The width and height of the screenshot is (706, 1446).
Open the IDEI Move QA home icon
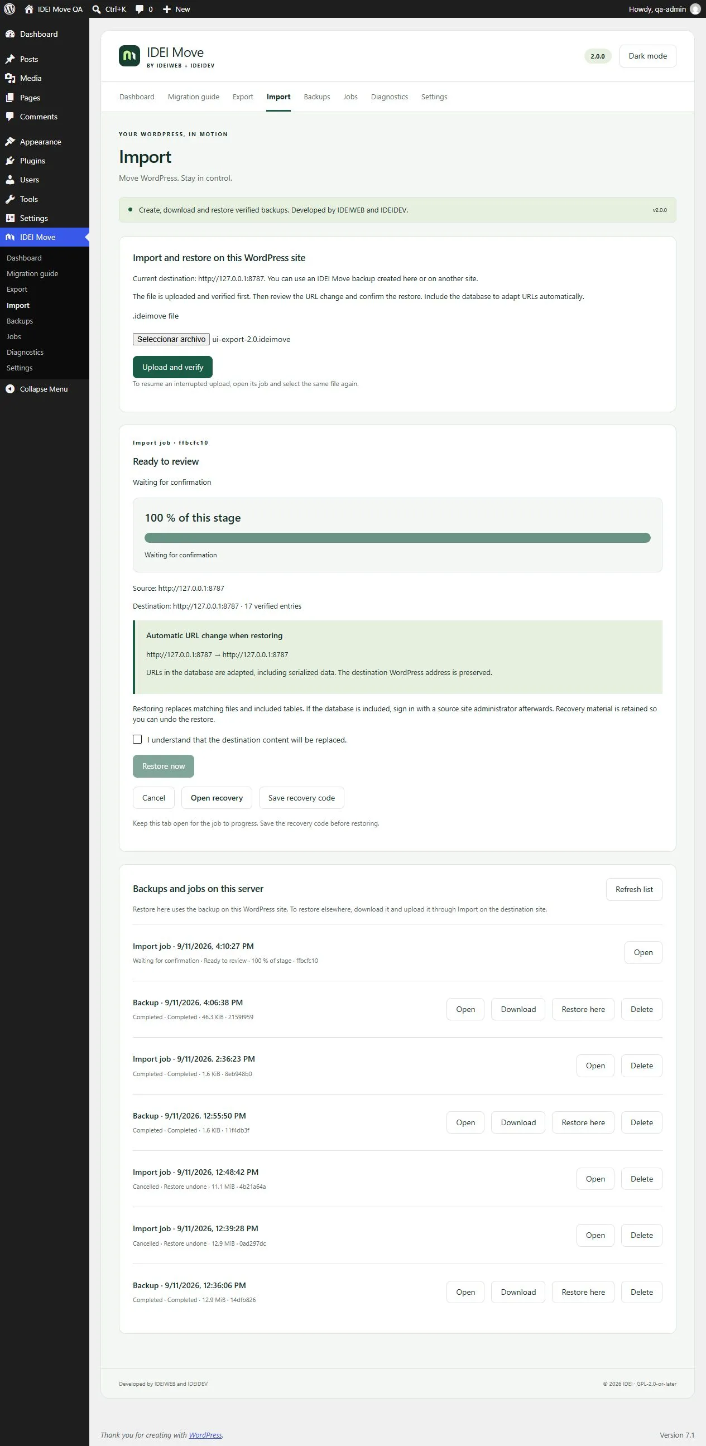29,9
